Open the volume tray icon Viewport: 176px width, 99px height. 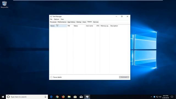coord(160,97)
